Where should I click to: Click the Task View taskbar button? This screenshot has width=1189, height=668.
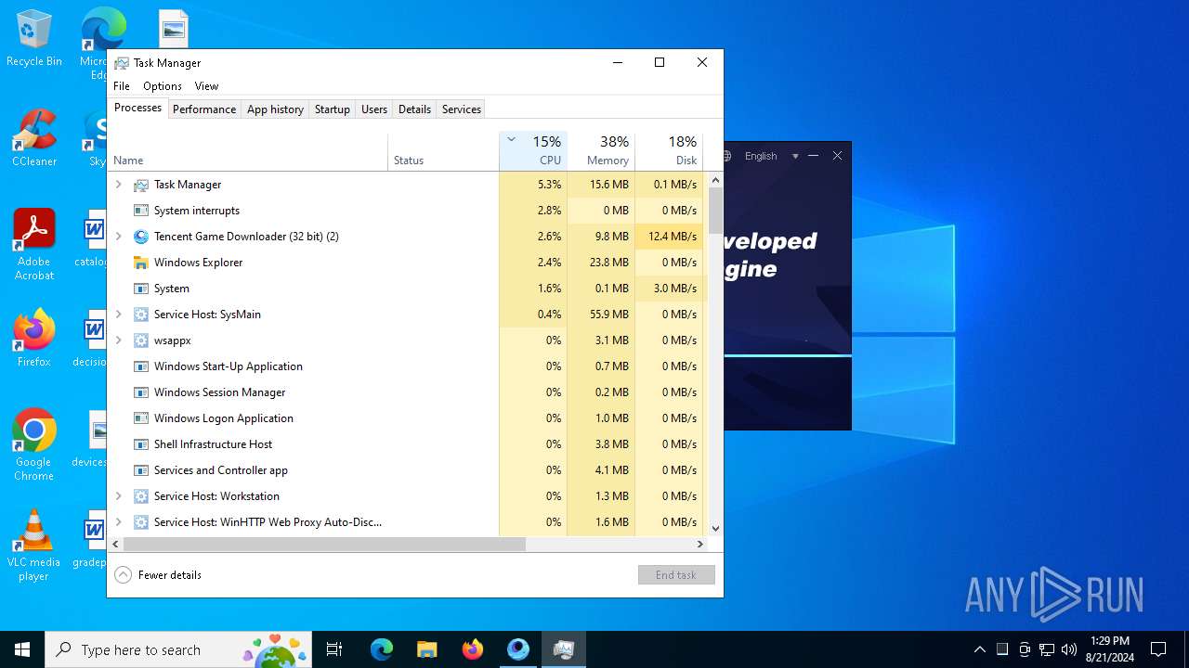click(x=334, y=649)
